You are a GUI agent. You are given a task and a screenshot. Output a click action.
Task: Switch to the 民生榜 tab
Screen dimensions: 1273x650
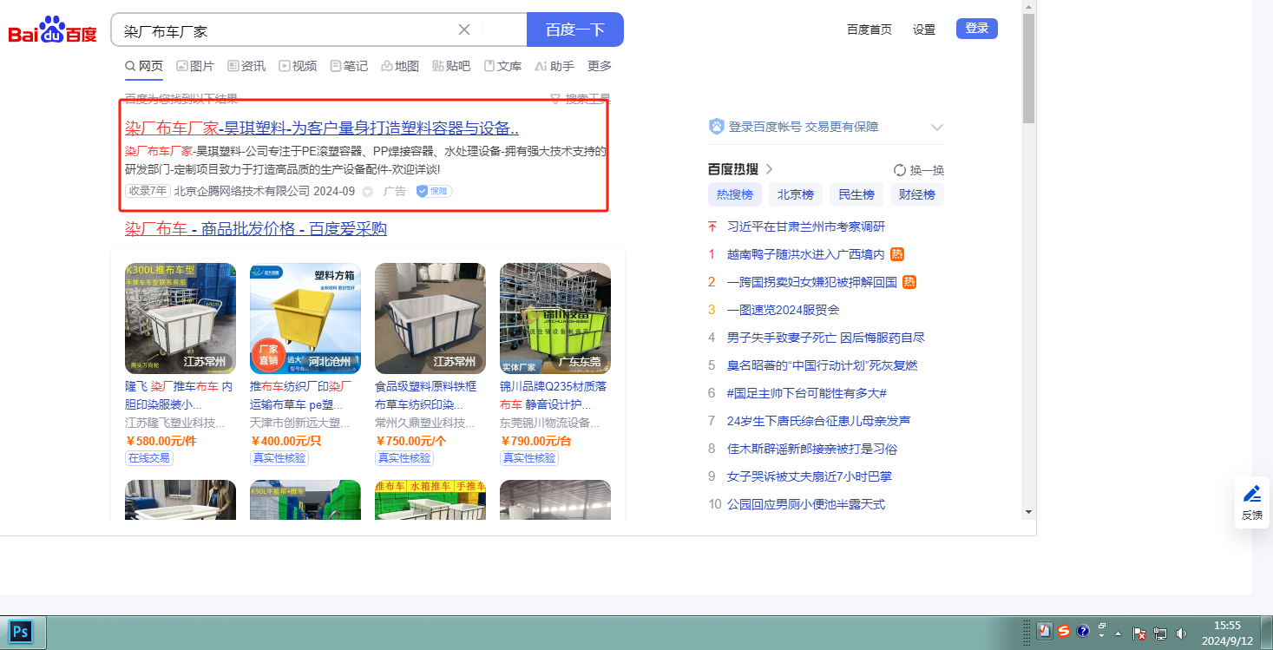click(856, 194)
